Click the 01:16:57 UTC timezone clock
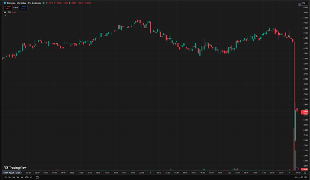This screenshot has width=310, height=180. pyautogui.click(x=301, y=177)
